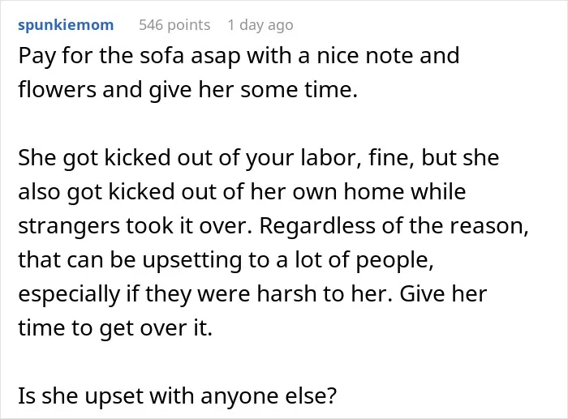
Task: Click the word 'flowers' in the comment
Action: (x=58, y=90)
